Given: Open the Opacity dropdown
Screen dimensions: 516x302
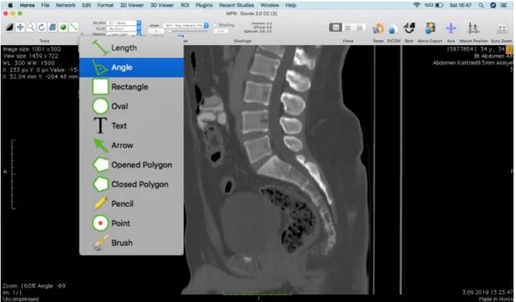Looking at the screenshot, I should click(x=123, y=34).
